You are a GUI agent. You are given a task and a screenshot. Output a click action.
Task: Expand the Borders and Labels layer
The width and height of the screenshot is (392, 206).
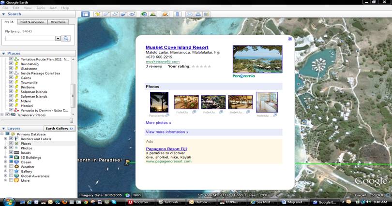(6, 139)
